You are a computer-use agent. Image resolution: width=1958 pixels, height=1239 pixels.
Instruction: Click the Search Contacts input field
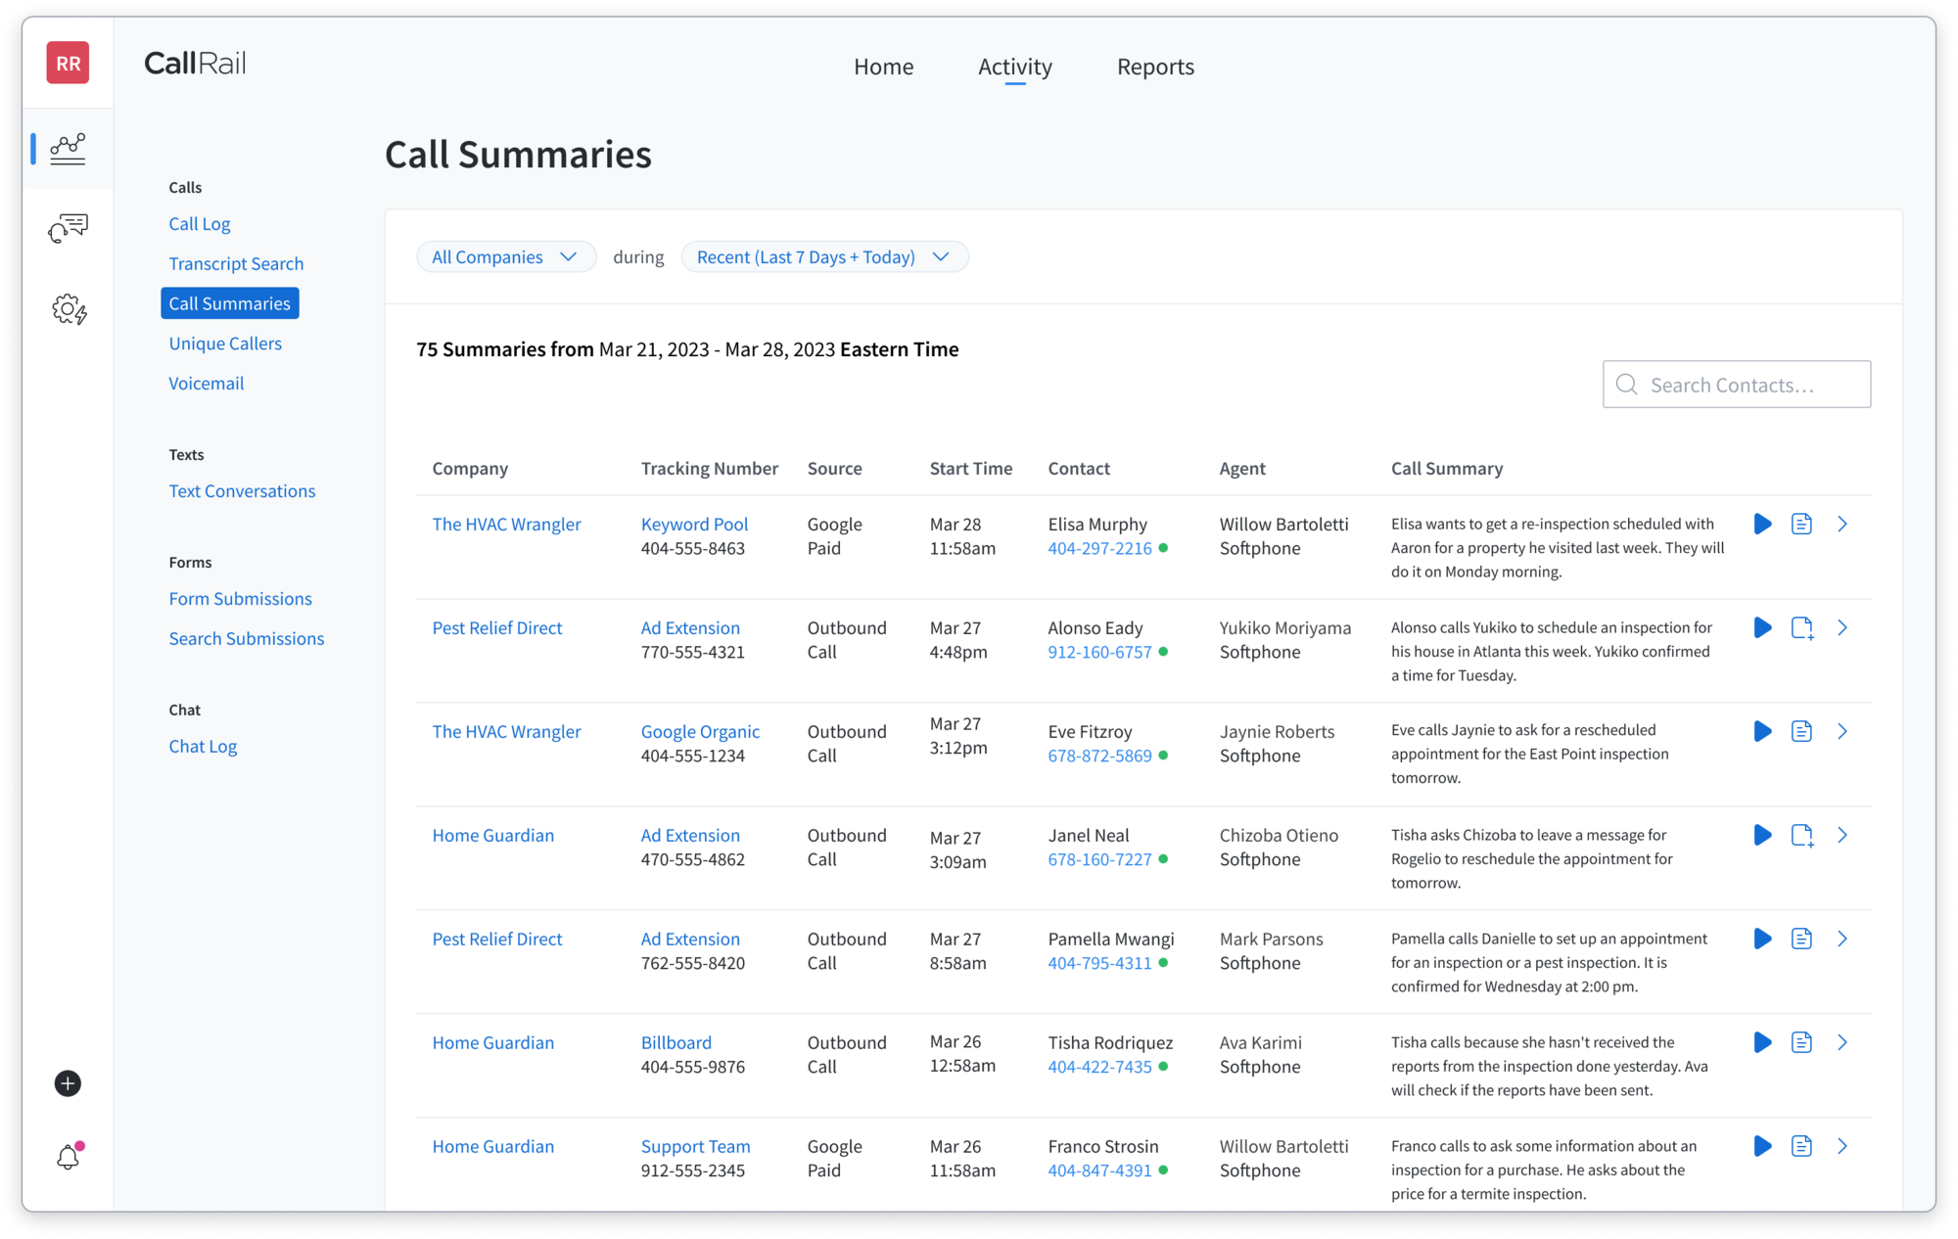pyautogui.click(x=1737, y=386)
